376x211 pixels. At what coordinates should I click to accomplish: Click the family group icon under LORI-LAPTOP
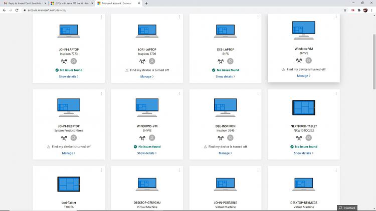(x=142, y=61)
